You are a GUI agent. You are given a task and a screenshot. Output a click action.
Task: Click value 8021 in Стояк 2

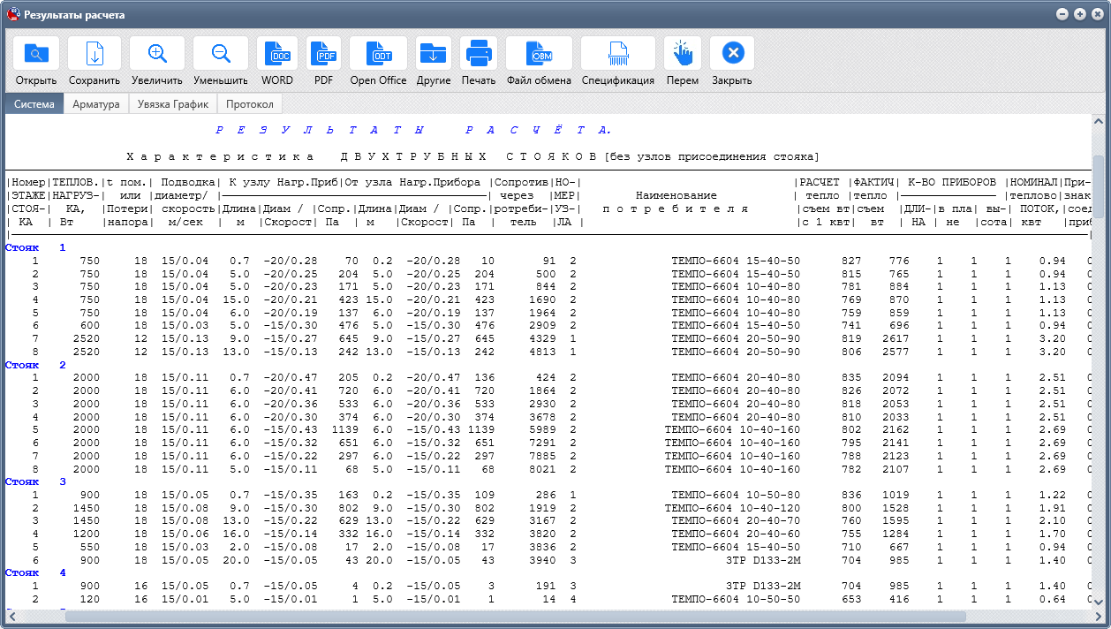[543, 469]
